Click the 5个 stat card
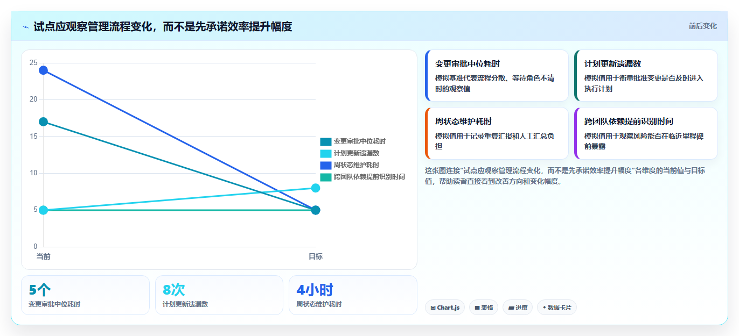 coord(85,295)
